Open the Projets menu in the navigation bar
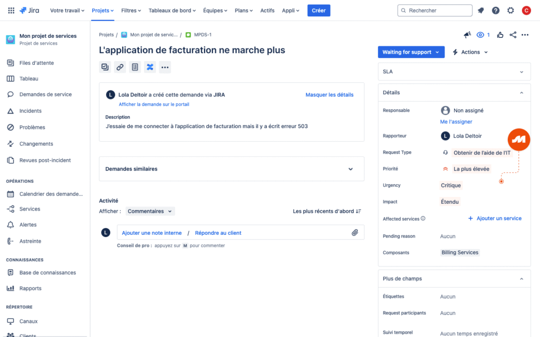The image size is (540, 337). [x=102, y=10]
